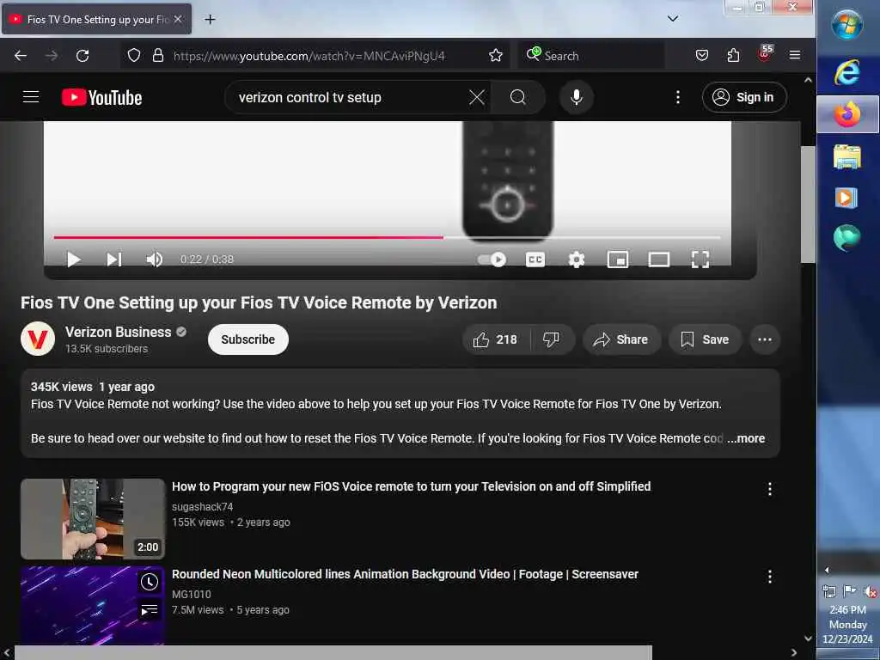The image size is (880, 660).
Task: Open 'How to Program your new FiOS Voice remote' title
Action: pos(411,486)
